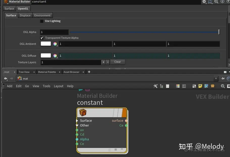Select the OpenGL tab
Screen dimensions: 230x157
23,9
